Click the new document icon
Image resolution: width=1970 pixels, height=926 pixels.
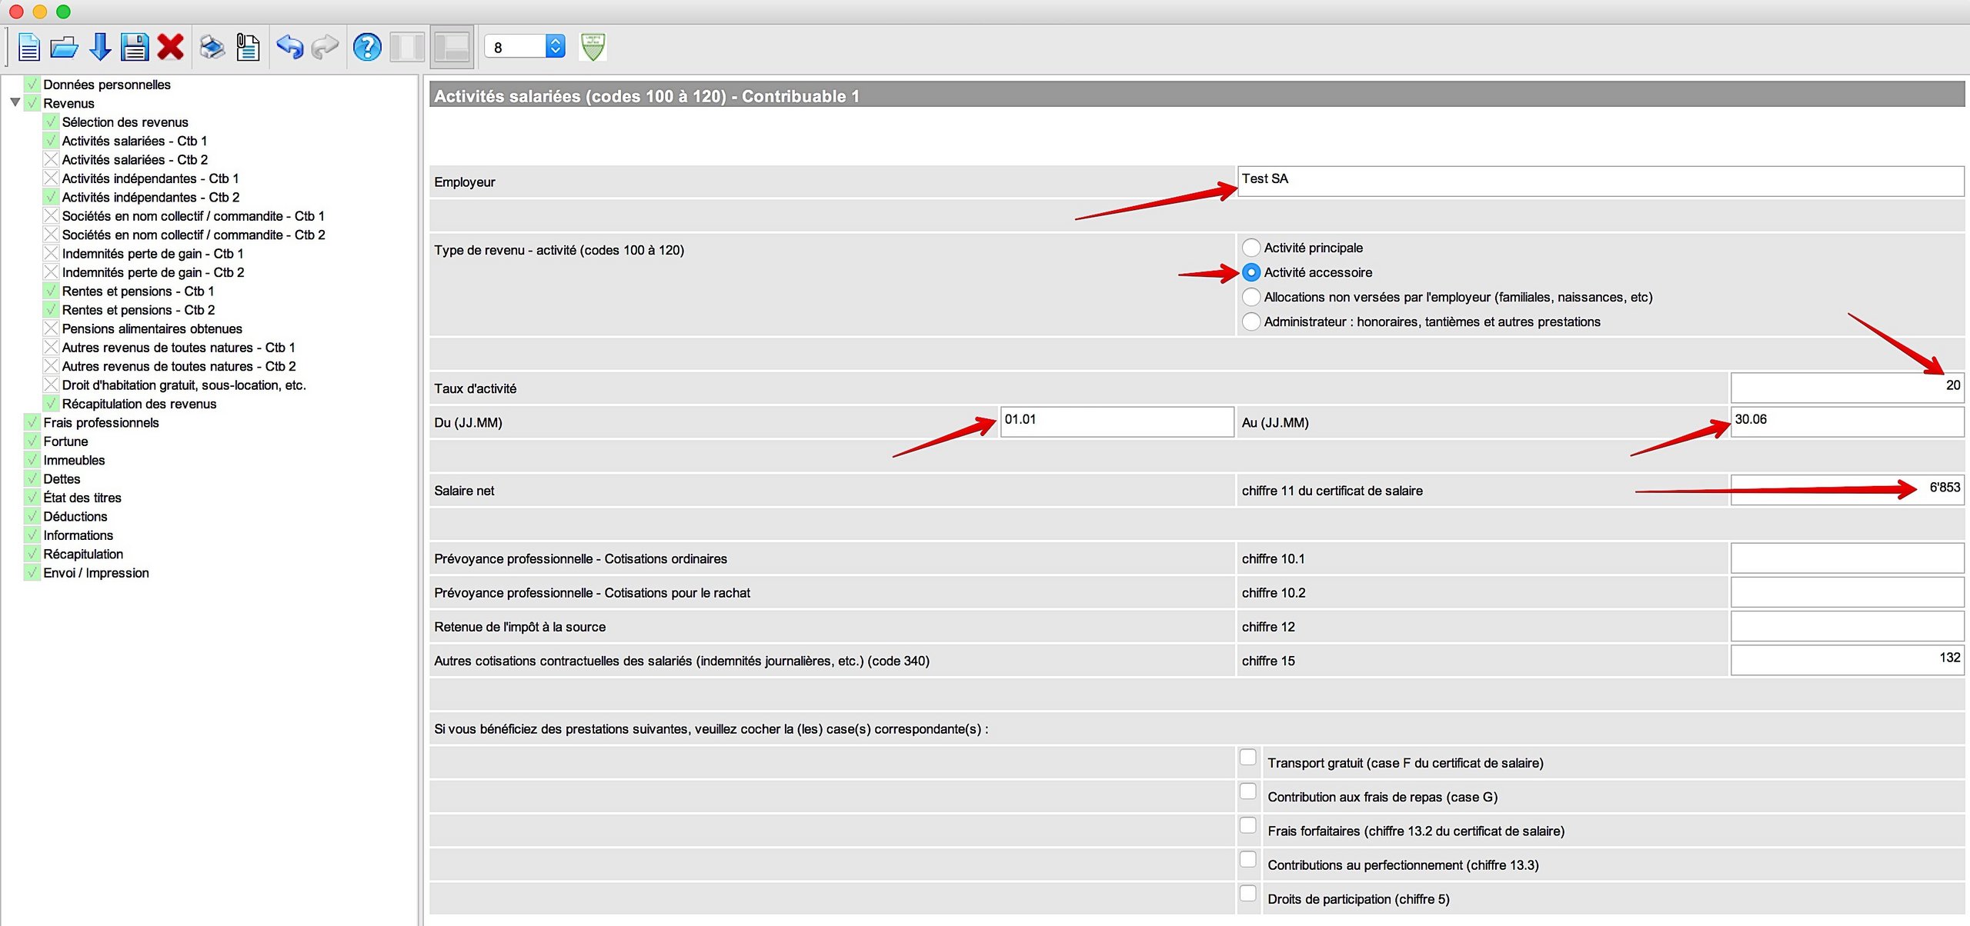29,48
